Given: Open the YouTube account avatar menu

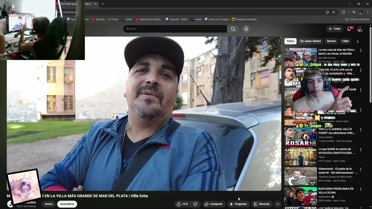Looking at the screenshot, I should [x=360, y=29].
